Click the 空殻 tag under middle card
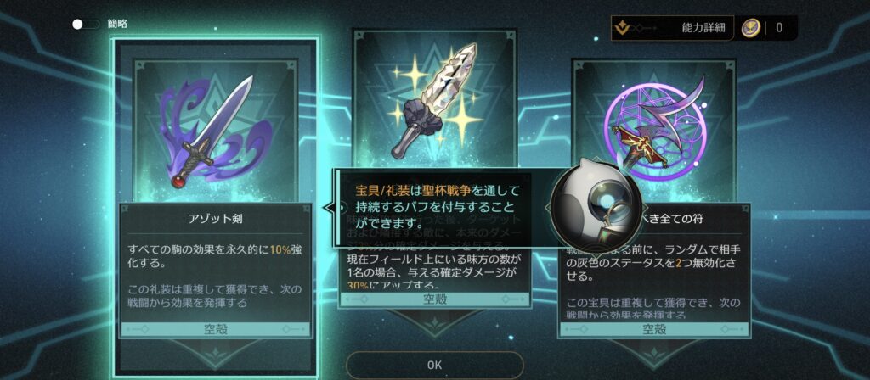Image resolution: width=870 pixels, height=380 pixels. (x=434, y=299)
